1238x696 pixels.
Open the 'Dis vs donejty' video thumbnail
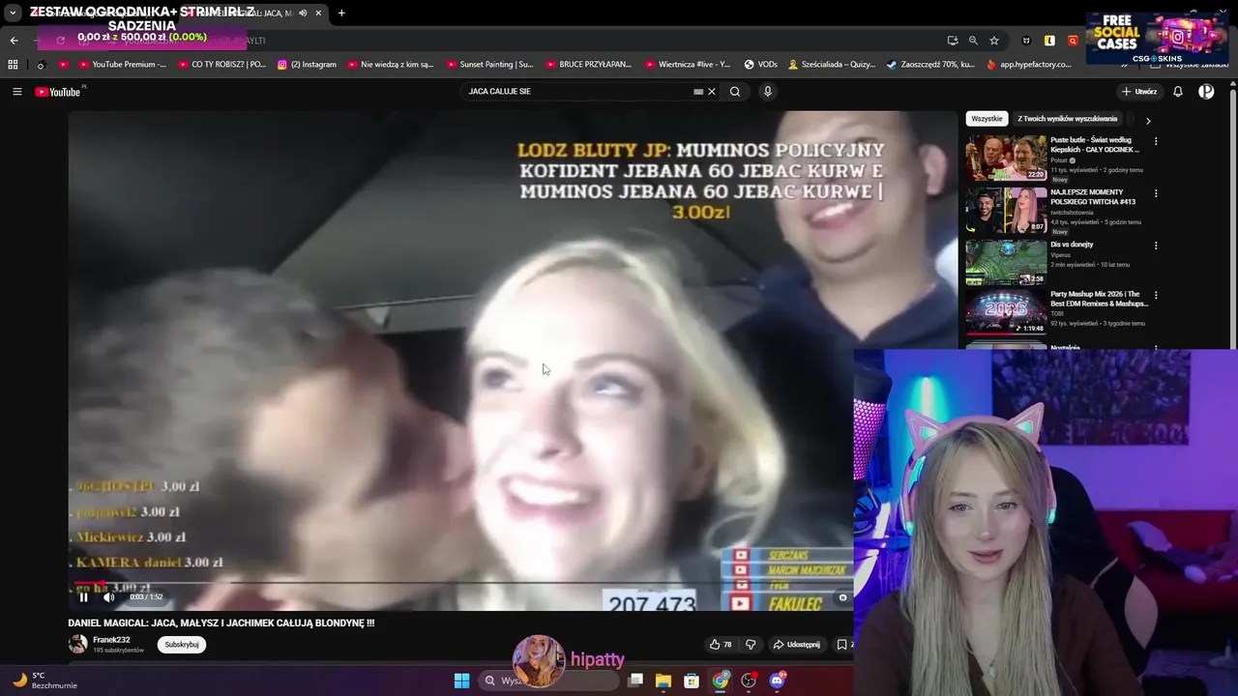pyautogui.click(x=1006, y=262)
